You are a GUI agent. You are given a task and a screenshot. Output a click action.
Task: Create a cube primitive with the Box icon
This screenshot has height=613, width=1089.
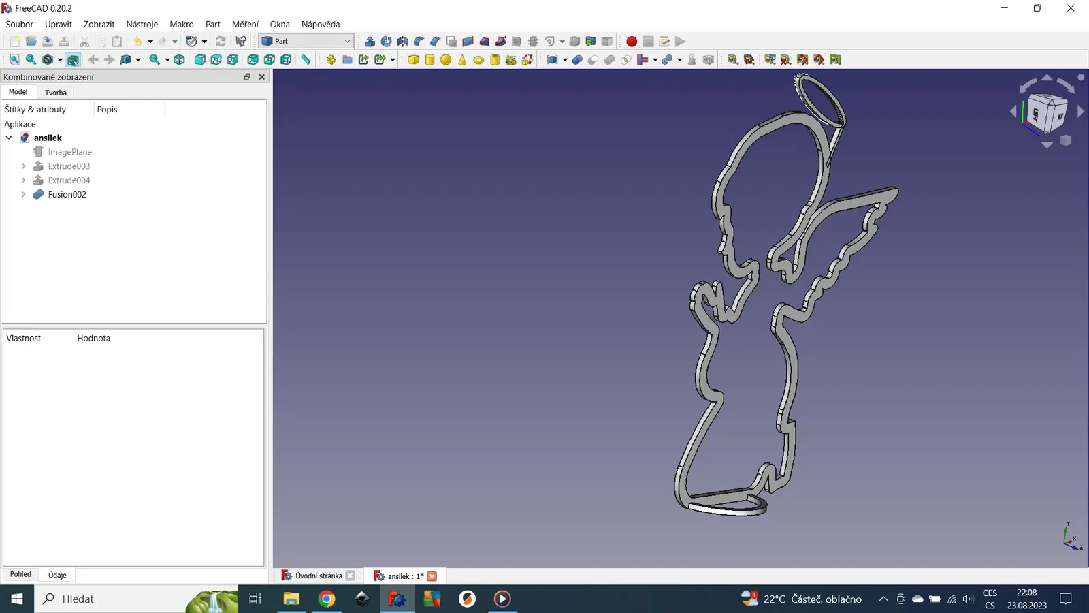[x=413, y=60]
